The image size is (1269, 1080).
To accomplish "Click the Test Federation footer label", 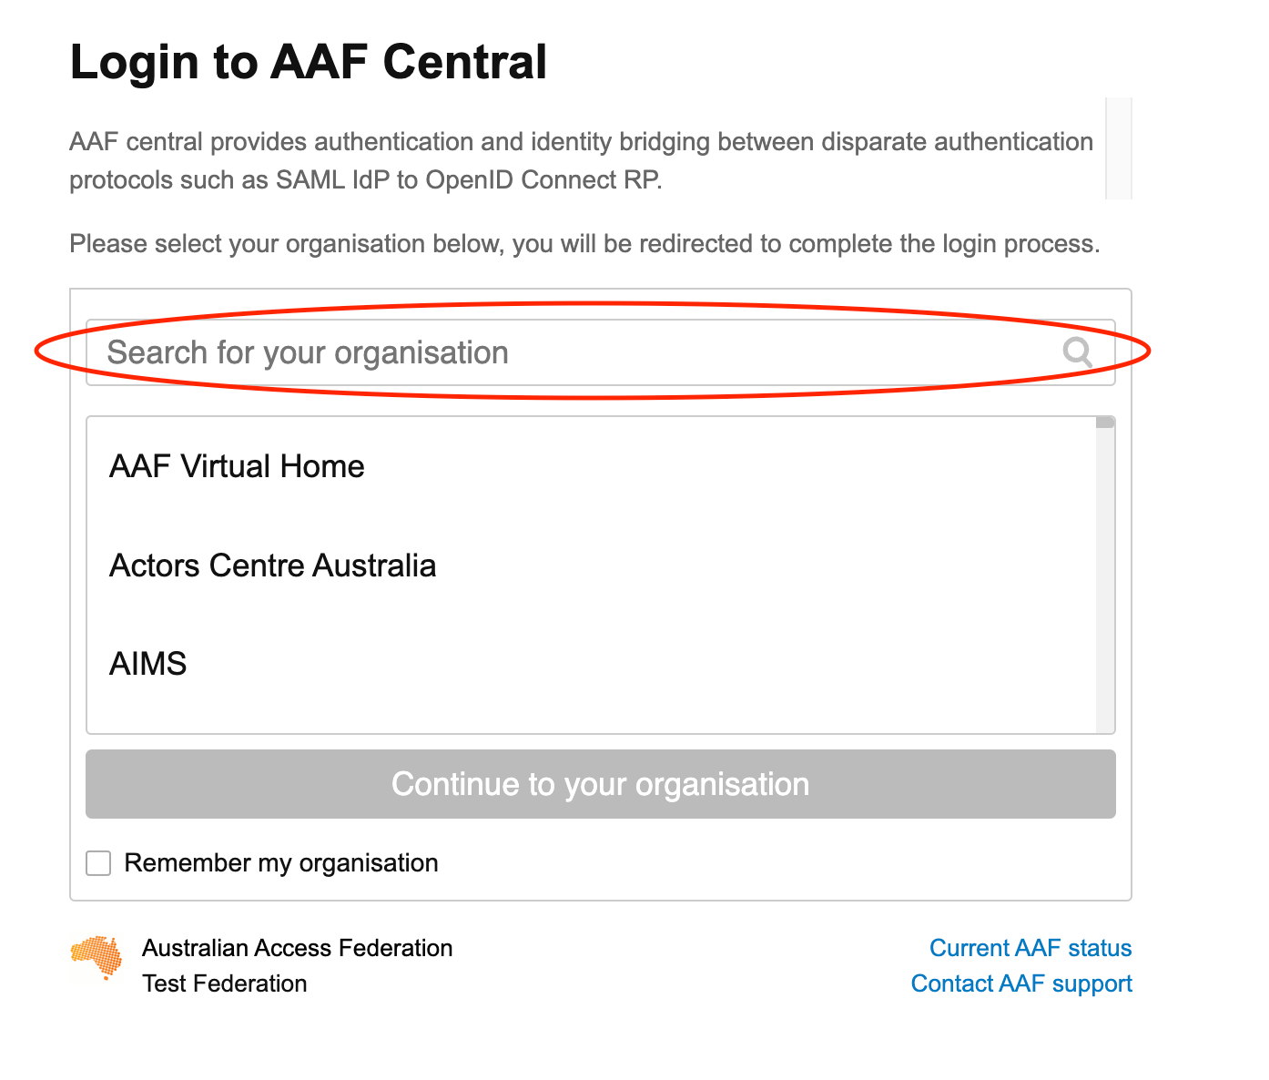I will coord(225,983).
